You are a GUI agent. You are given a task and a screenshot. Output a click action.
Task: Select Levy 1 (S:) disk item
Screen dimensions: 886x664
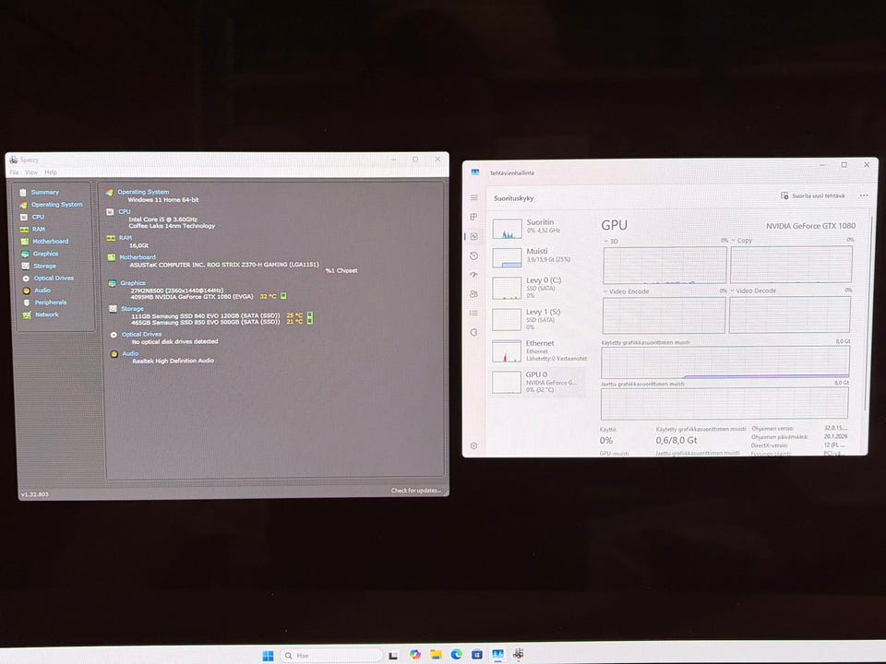[537, 319]
